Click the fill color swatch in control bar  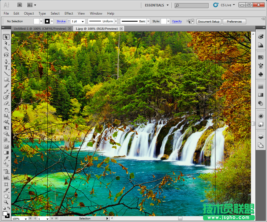[36, 21]
